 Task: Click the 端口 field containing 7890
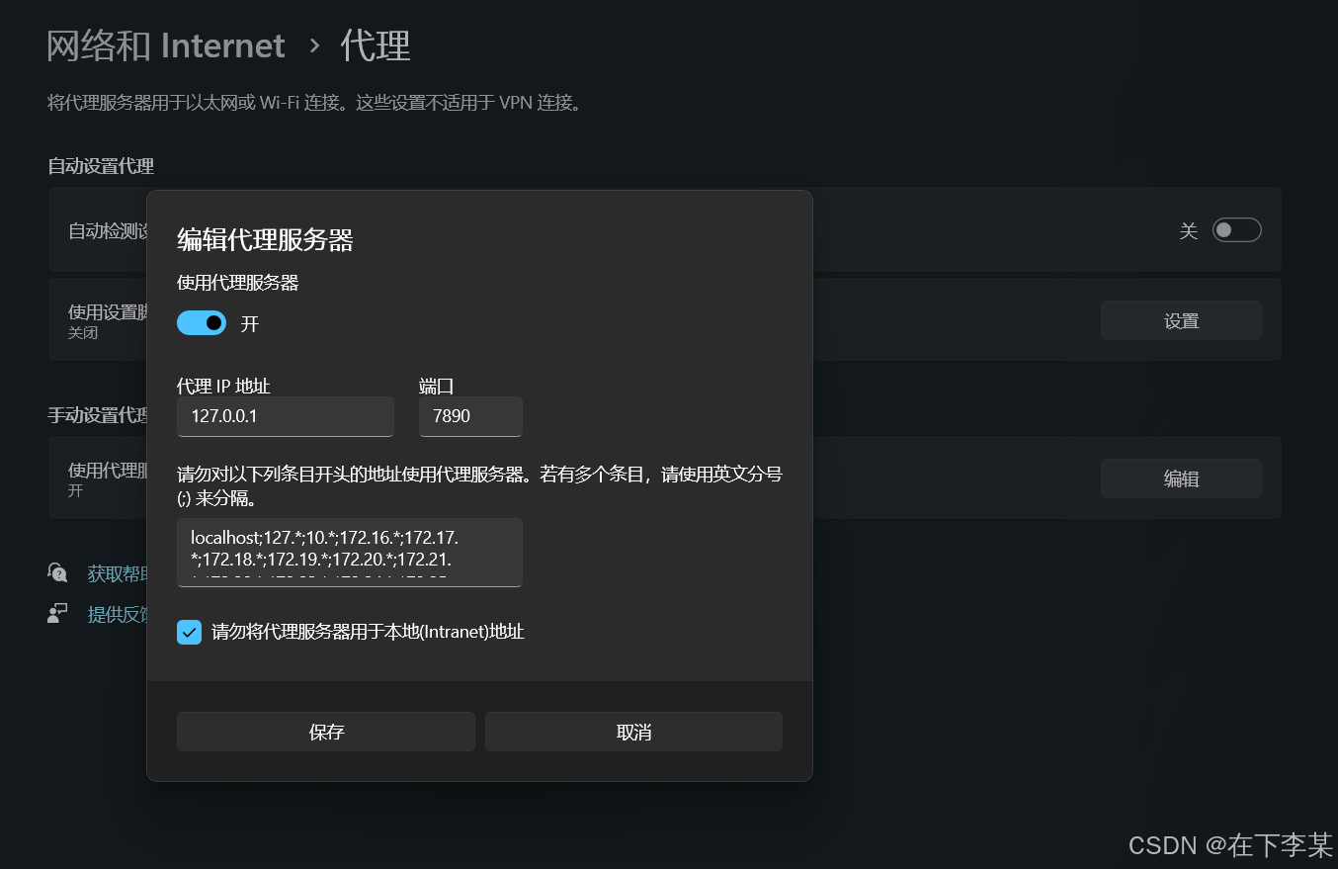click(470, 416)
